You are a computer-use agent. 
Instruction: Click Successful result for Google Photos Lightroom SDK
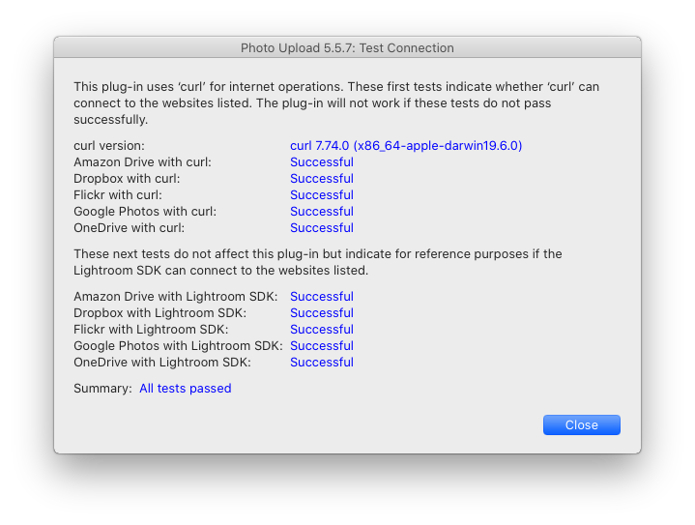pos(322,346)
